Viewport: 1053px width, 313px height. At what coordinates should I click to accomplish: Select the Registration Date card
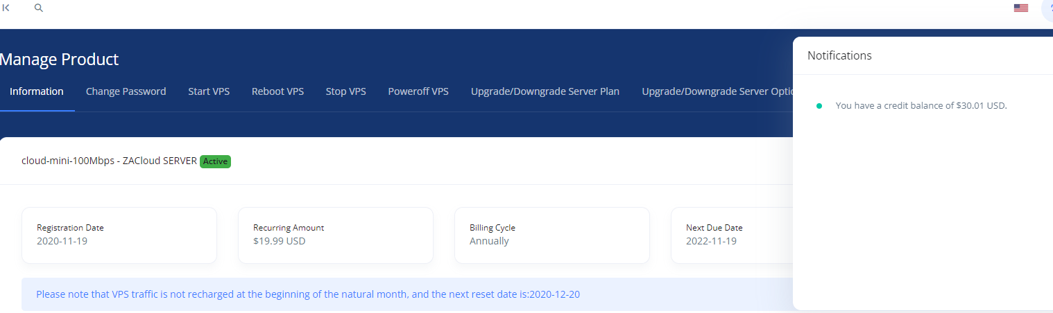[119, 235]
